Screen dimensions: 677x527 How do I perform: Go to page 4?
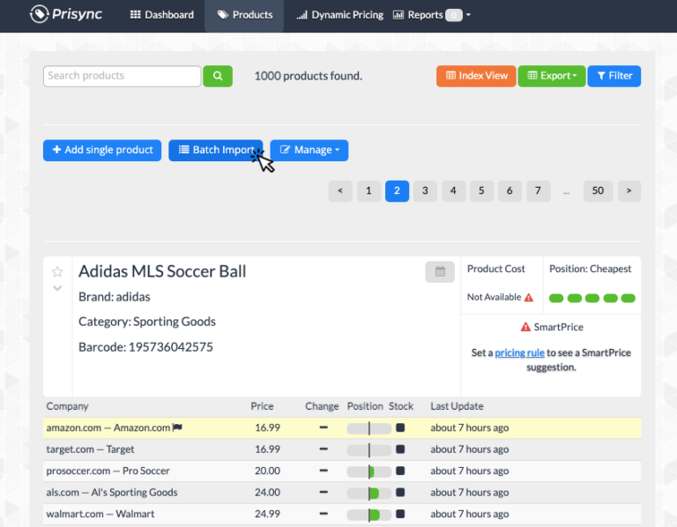click(x=453, y=190)
